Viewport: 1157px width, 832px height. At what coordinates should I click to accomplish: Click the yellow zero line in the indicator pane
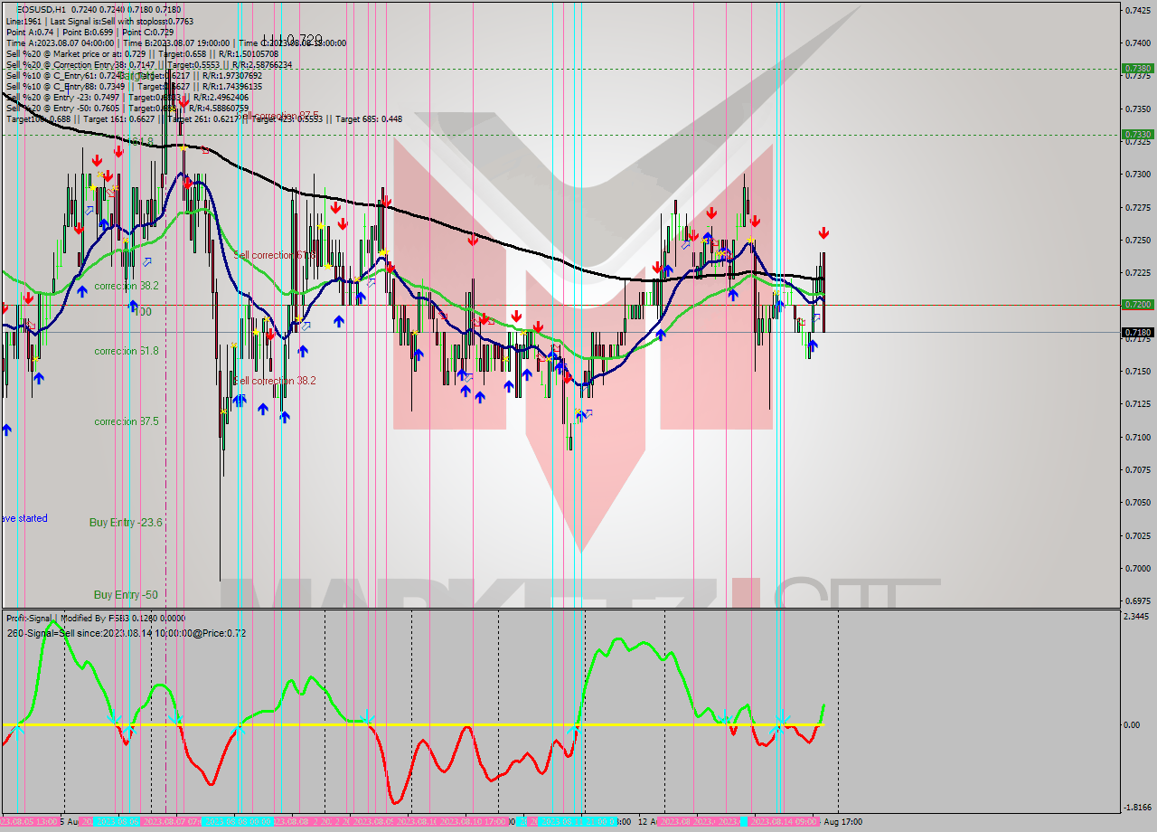click(407, 723)
